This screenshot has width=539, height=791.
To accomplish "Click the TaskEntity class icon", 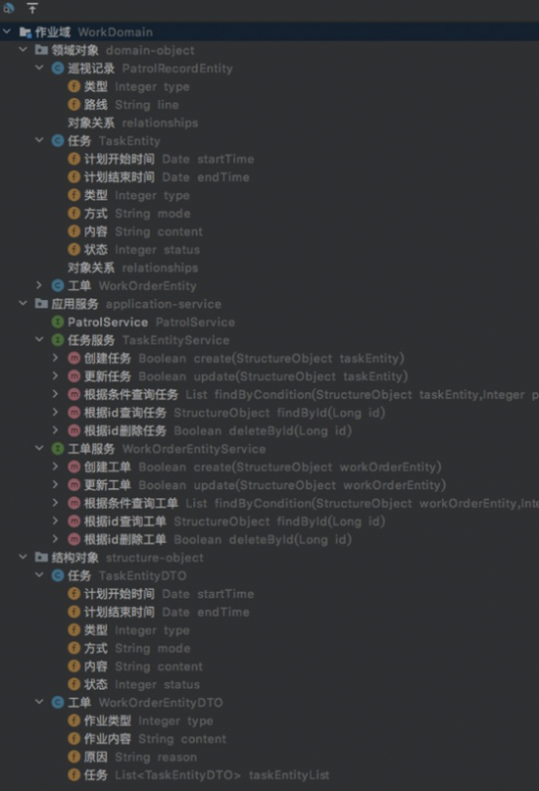I will click(x=58, y=141).
